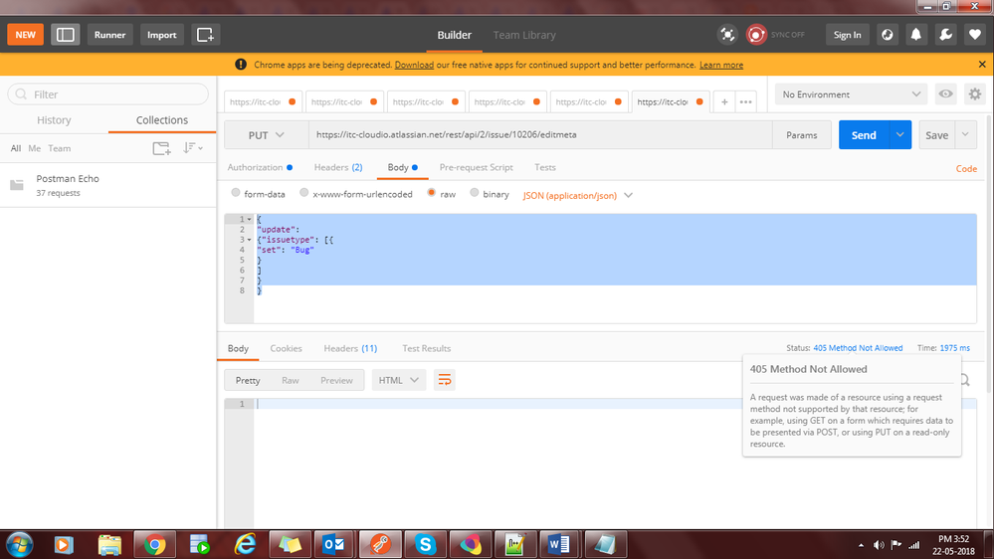Click the heart icon in header
Viewport: 994px width, 559px height.
coord(975,35)
